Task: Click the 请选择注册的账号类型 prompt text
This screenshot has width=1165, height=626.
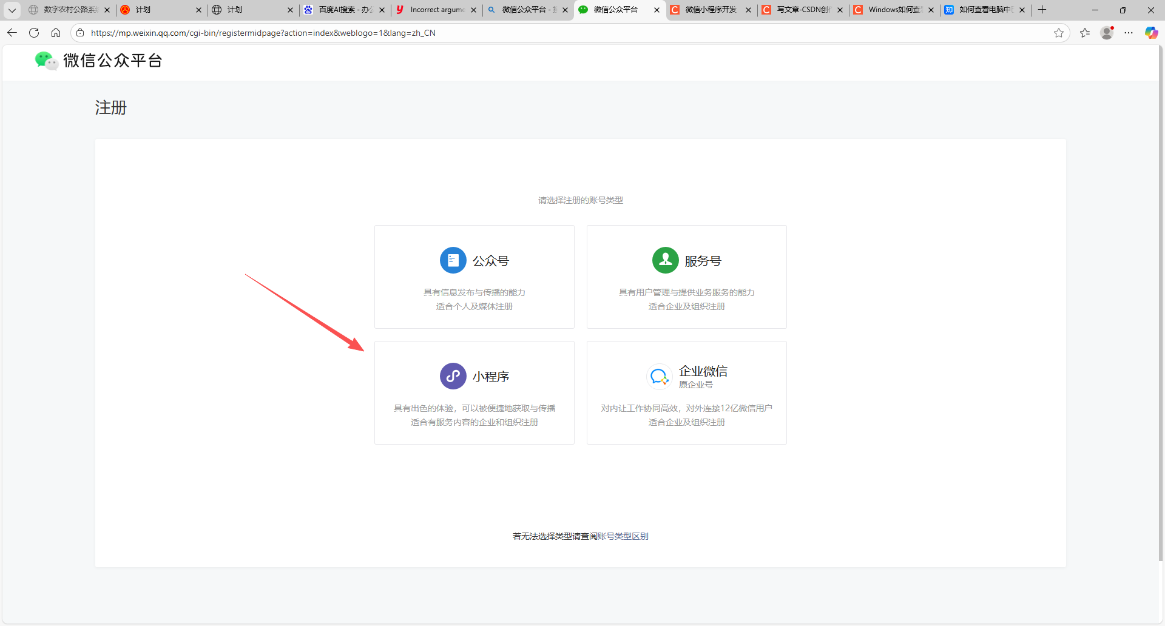Action: (581, 200)
